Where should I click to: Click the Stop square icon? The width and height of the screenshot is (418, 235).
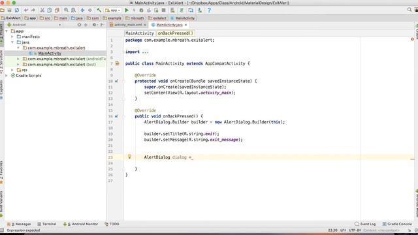click(x=164, y=10)
